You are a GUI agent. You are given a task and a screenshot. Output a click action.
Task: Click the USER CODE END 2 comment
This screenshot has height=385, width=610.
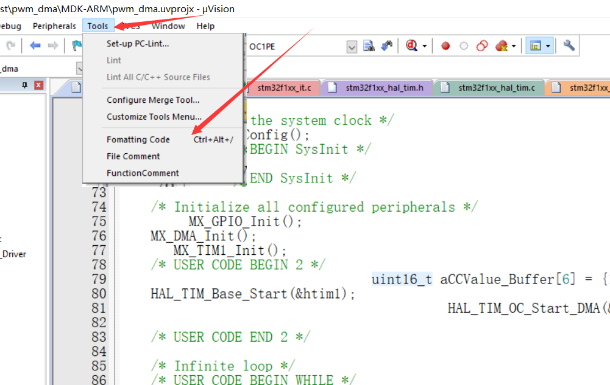[x=230, y=337]
